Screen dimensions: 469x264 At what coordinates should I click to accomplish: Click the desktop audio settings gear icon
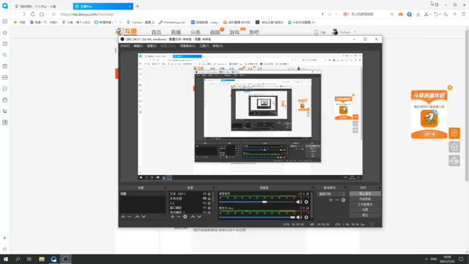[307, 202]
